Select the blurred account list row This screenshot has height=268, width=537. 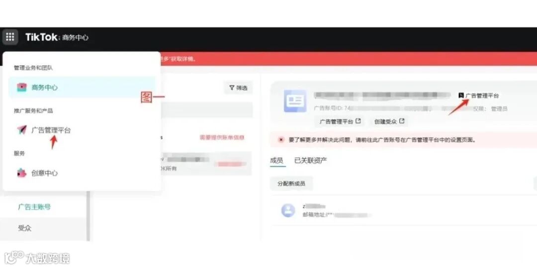pyautogui.click(x=206, y=164)
